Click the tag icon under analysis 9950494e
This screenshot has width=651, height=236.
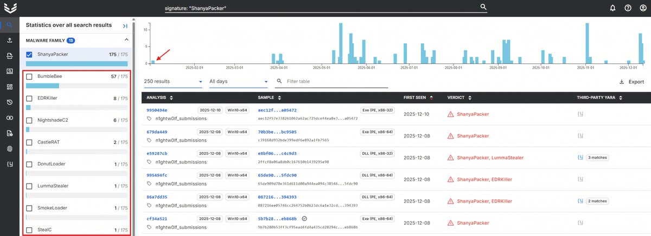tap(150, 118)
